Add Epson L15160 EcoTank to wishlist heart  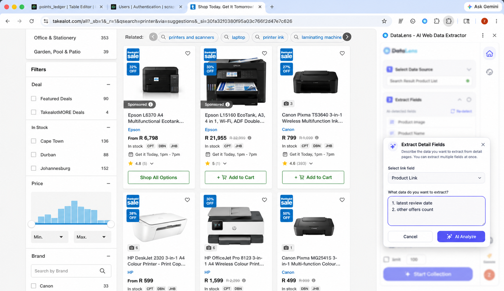[264, 53]
